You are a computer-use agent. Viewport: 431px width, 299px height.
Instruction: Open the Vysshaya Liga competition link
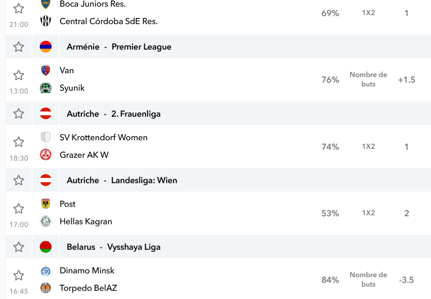134,247
